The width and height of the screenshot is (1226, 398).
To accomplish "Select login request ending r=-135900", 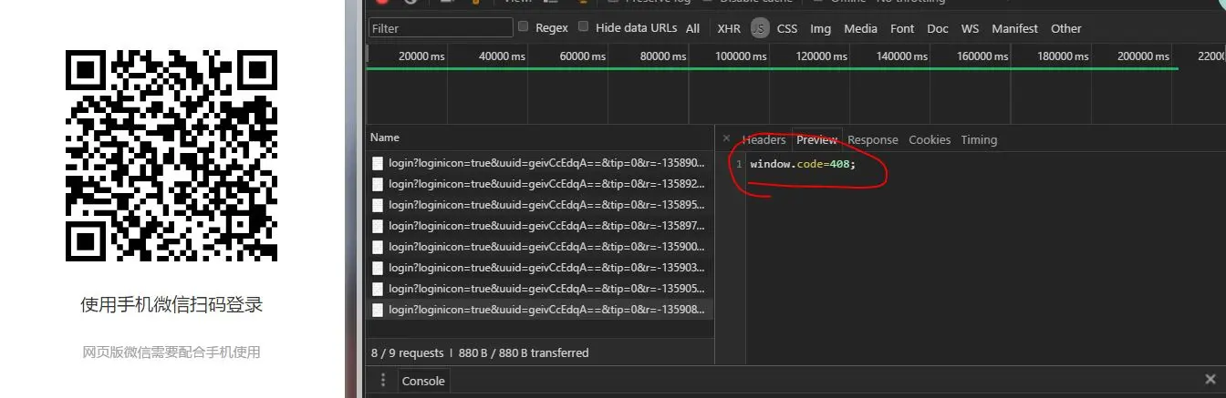I will click(x=541, y=247).
